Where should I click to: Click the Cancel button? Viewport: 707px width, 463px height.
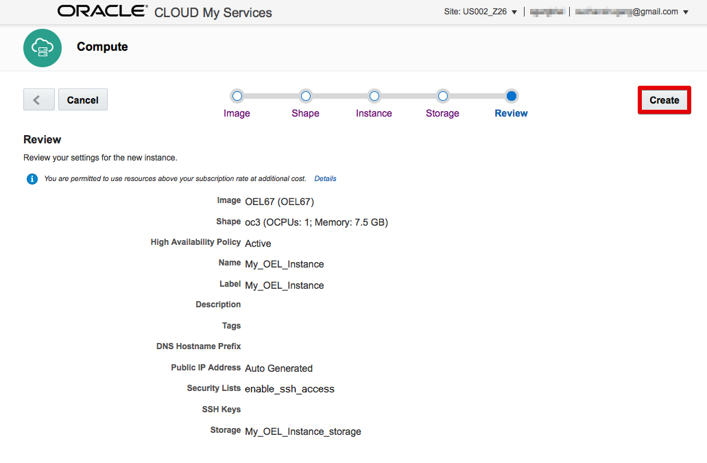point(82,99)
